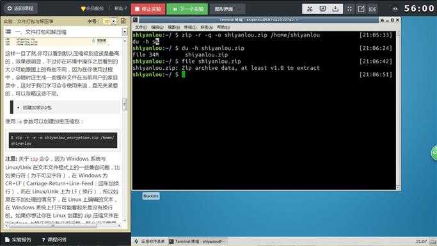437x246 pixels.
Task: Open the terminal 标签 menu
Action: [x=207, y=27]
